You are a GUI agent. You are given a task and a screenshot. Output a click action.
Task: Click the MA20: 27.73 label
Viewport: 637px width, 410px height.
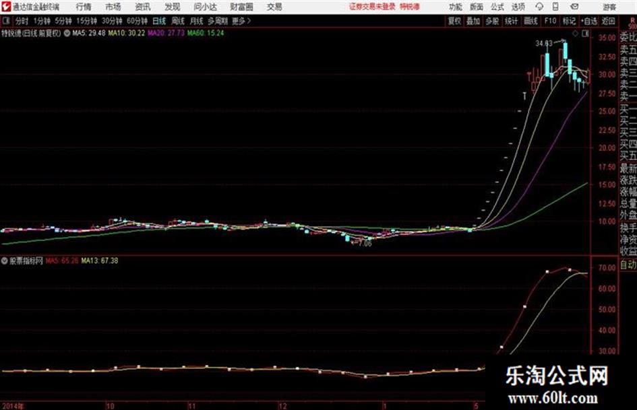(166, 33)
